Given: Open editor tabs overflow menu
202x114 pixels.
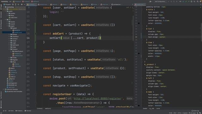Looking at the screenshot, I should coord(133,4).
